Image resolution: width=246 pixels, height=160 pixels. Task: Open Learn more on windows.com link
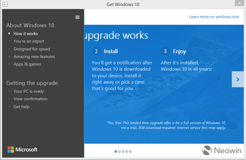(214, 17)
